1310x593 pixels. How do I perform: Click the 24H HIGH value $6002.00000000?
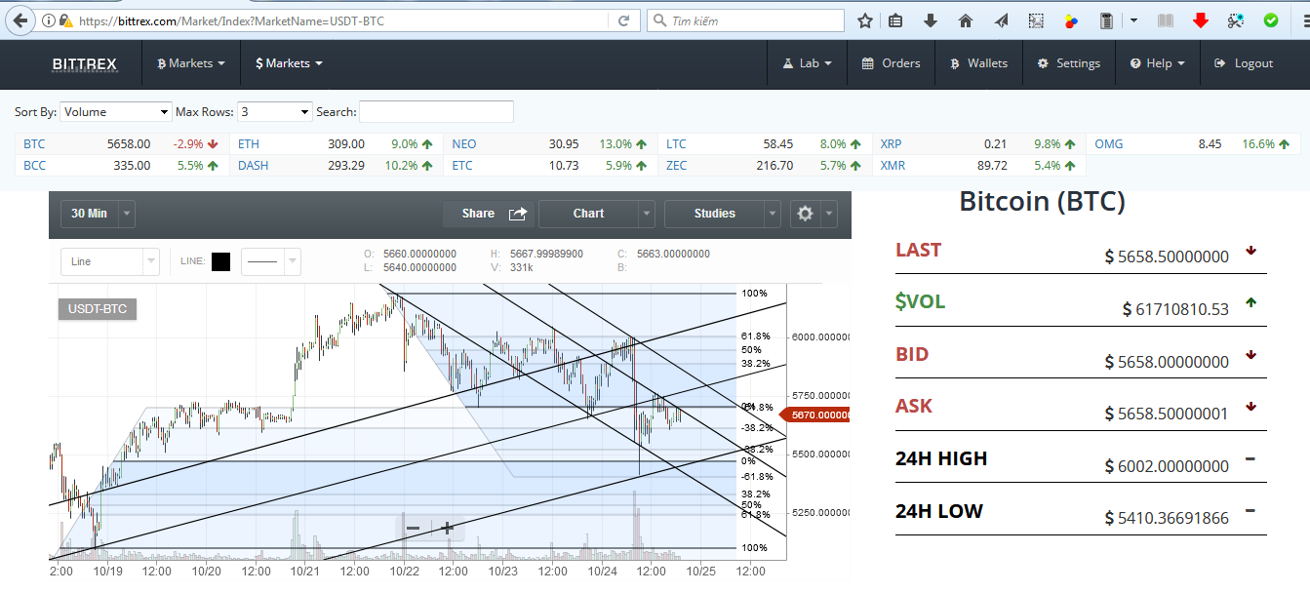[1167, 466]
